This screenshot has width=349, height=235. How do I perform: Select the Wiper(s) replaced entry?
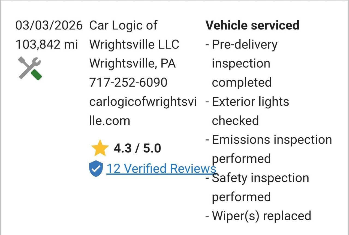[261, 216]
